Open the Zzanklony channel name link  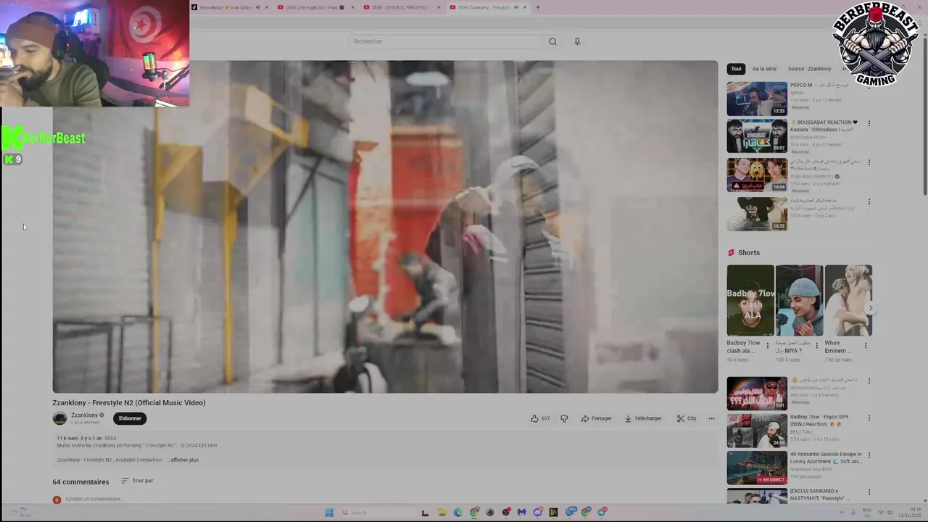point(84,415)
